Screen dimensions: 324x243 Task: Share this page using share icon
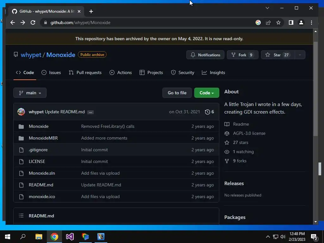click(x=268, y=22)
